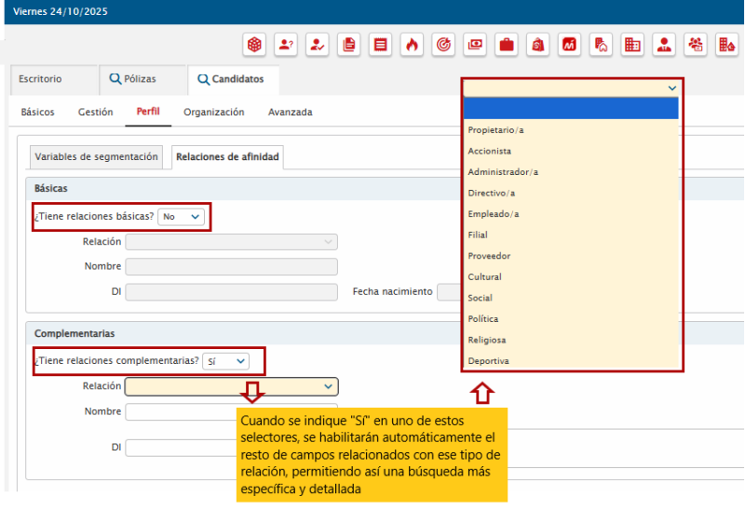This screenshot has width=745, height=510.
Task: Select the target bullseye icon
Action: pyautogui.click(x=443, y=44)
